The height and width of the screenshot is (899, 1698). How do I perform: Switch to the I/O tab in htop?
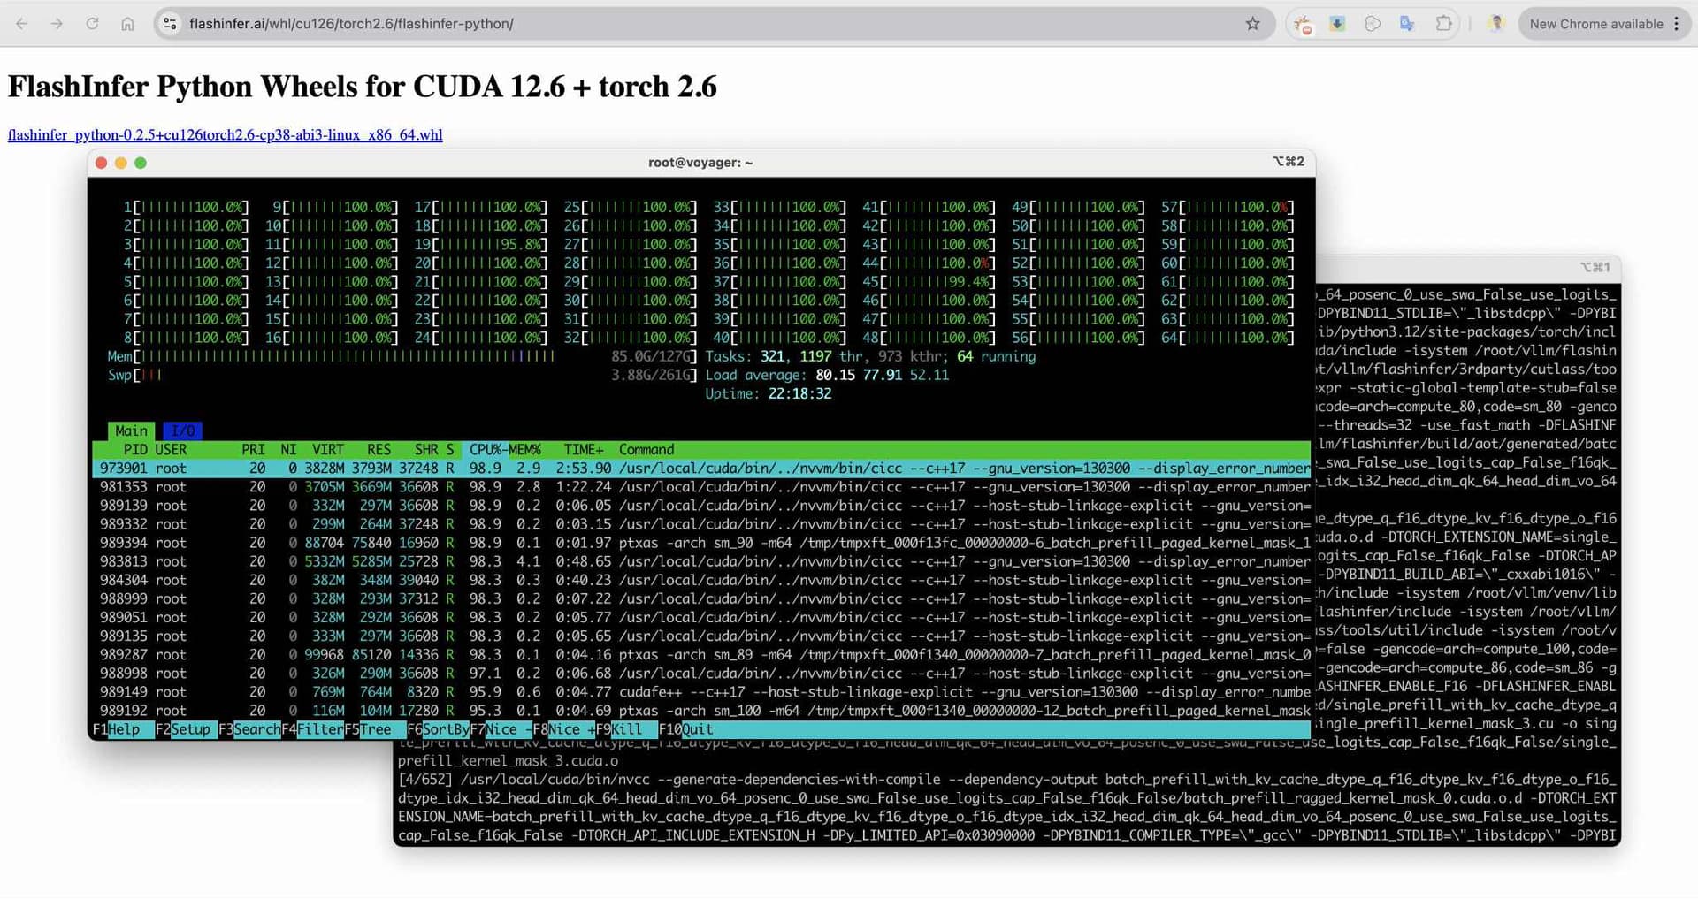coord(183,430)
